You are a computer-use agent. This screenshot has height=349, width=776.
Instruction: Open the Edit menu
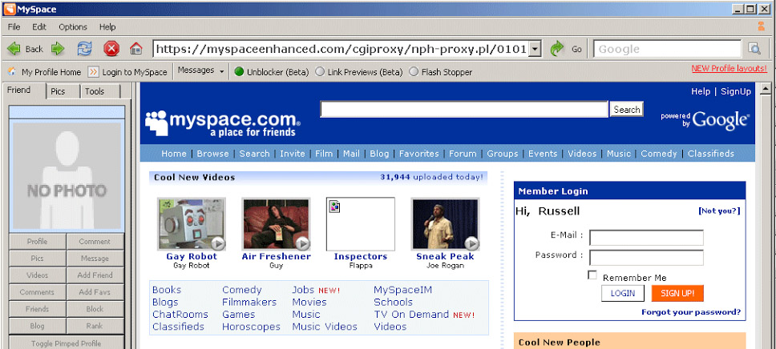click(x=39, y=26)
